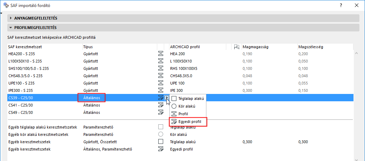Click the profile icon in the L100X50X10 row

click(161, 61)
